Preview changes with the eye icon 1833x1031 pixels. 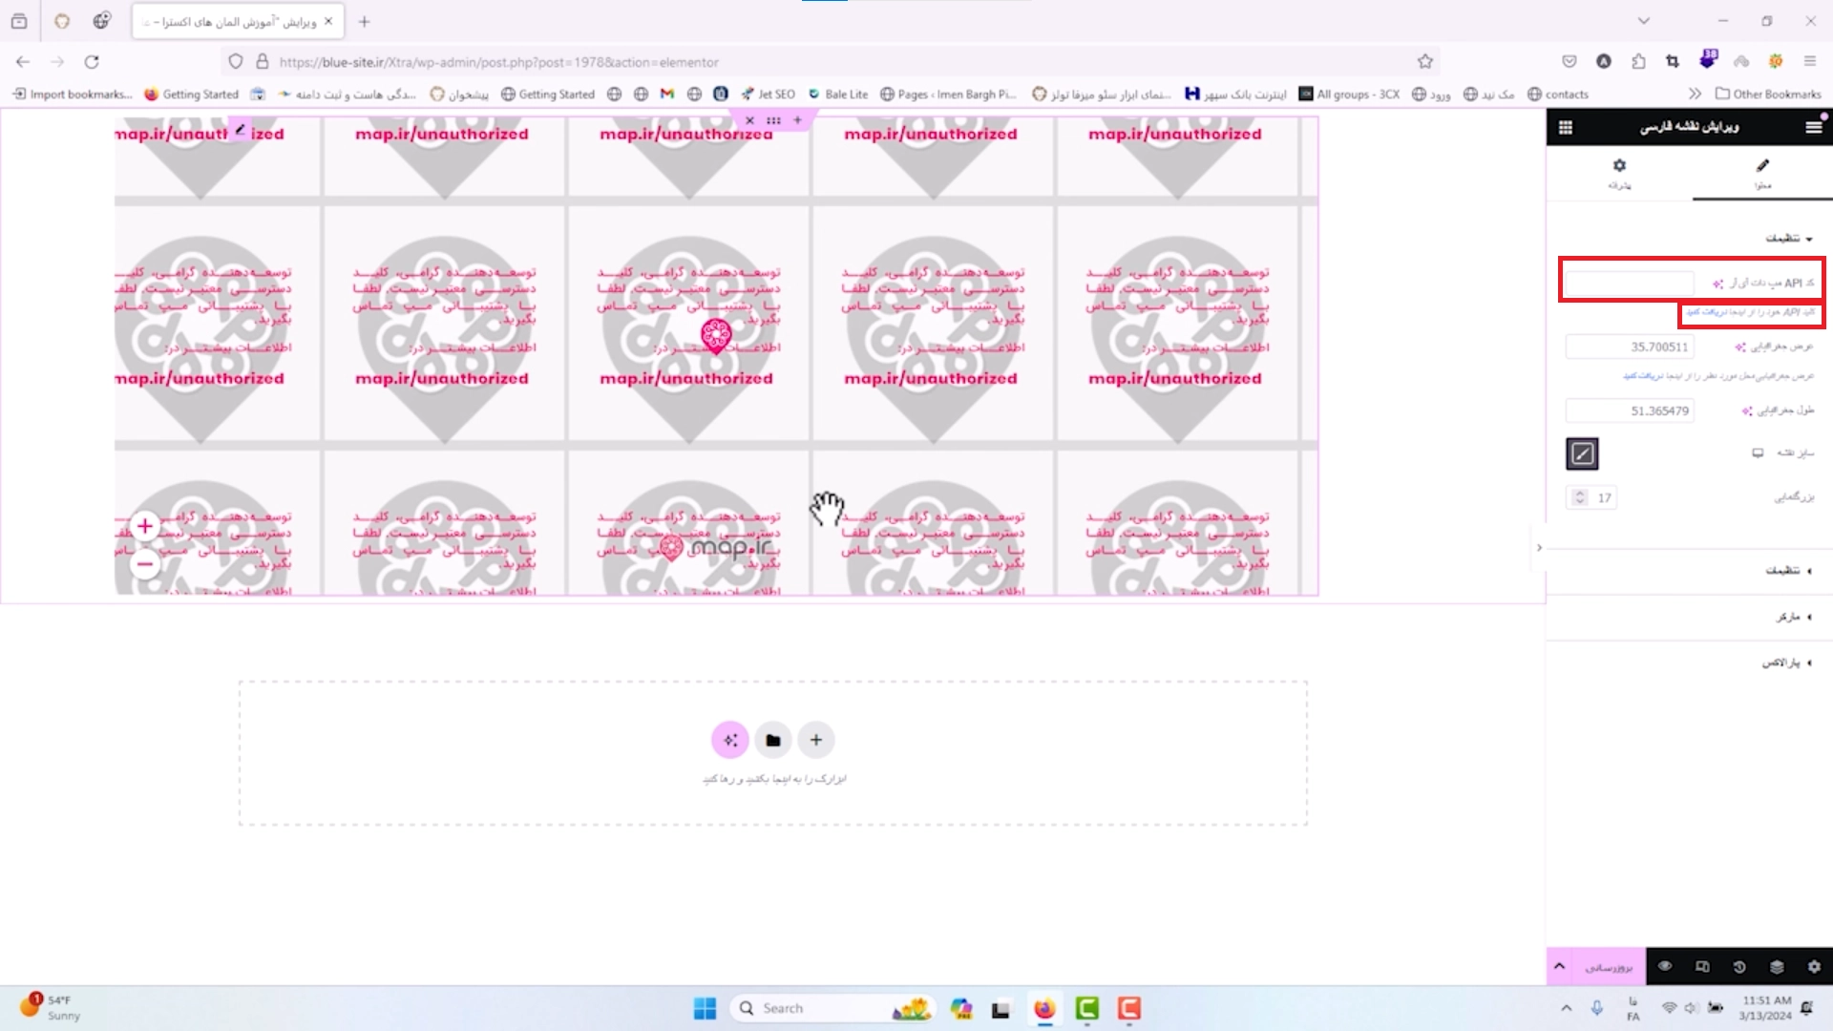click(x=1665, y=967)
